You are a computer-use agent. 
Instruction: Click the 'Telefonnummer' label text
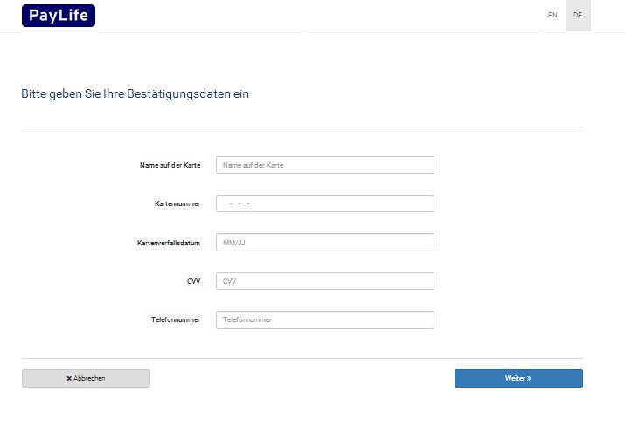point(176,319)
